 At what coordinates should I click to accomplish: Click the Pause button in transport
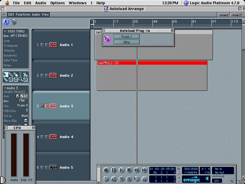(x=114, y=170)
